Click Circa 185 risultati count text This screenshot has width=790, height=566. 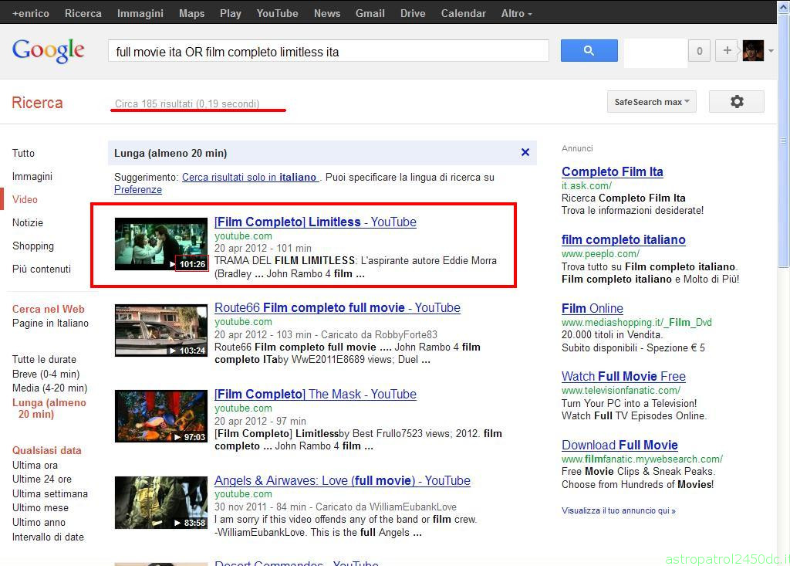click(187, 103)
